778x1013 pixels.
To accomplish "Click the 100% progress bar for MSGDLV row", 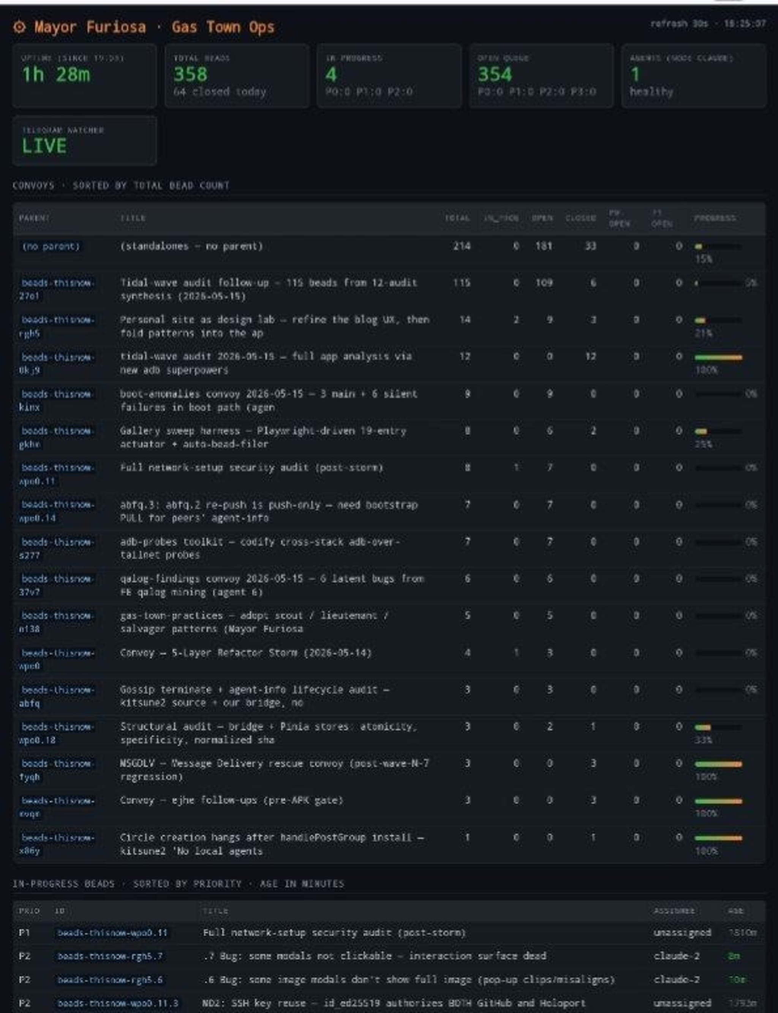I will click(x=718, y=764).
